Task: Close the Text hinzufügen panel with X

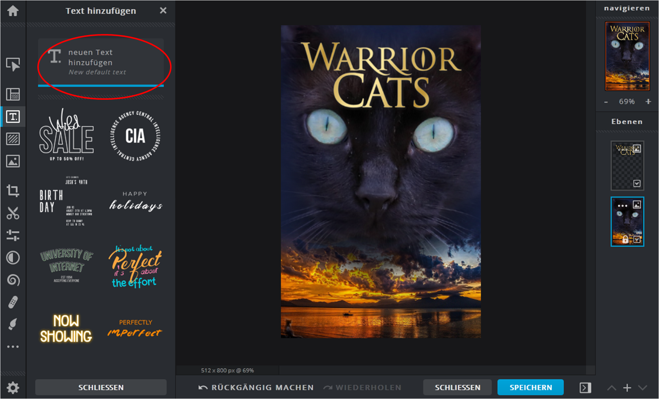Action: [163, 11]
